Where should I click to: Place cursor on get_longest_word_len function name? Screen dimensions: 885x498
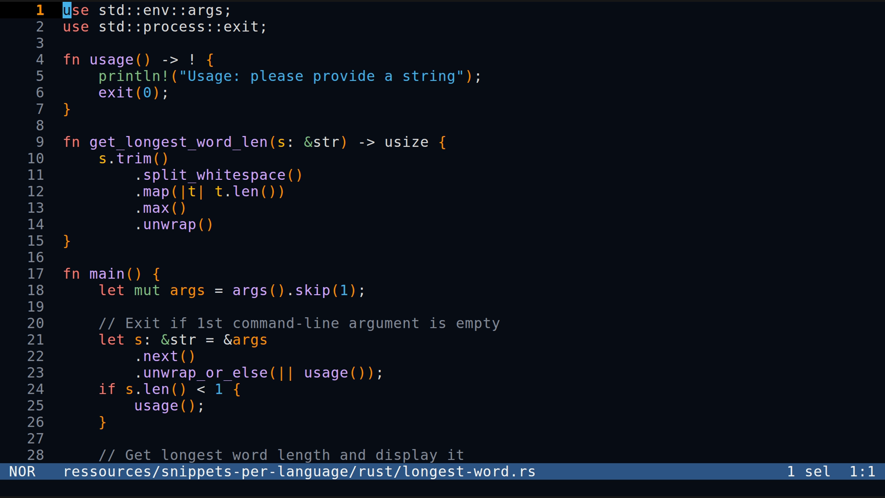tap(178, 142)
